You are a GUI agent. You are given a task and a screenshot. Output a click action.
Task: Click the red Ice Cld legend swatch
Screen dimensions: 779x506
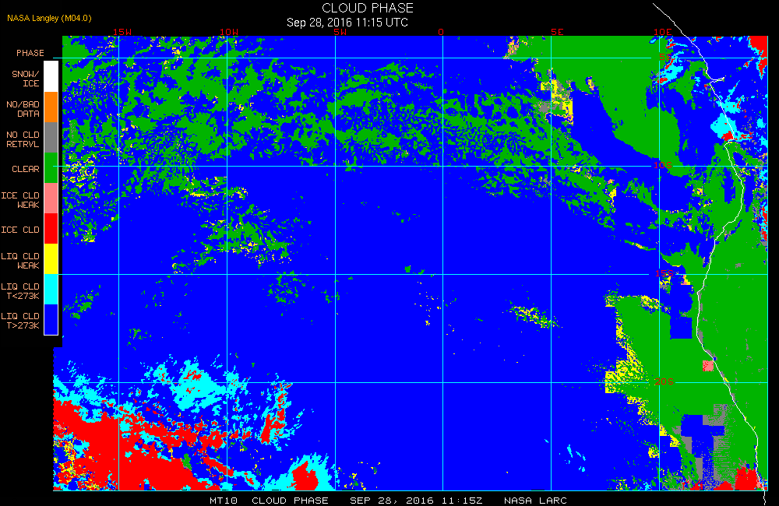pyautogui.click(x=51, y=228)
